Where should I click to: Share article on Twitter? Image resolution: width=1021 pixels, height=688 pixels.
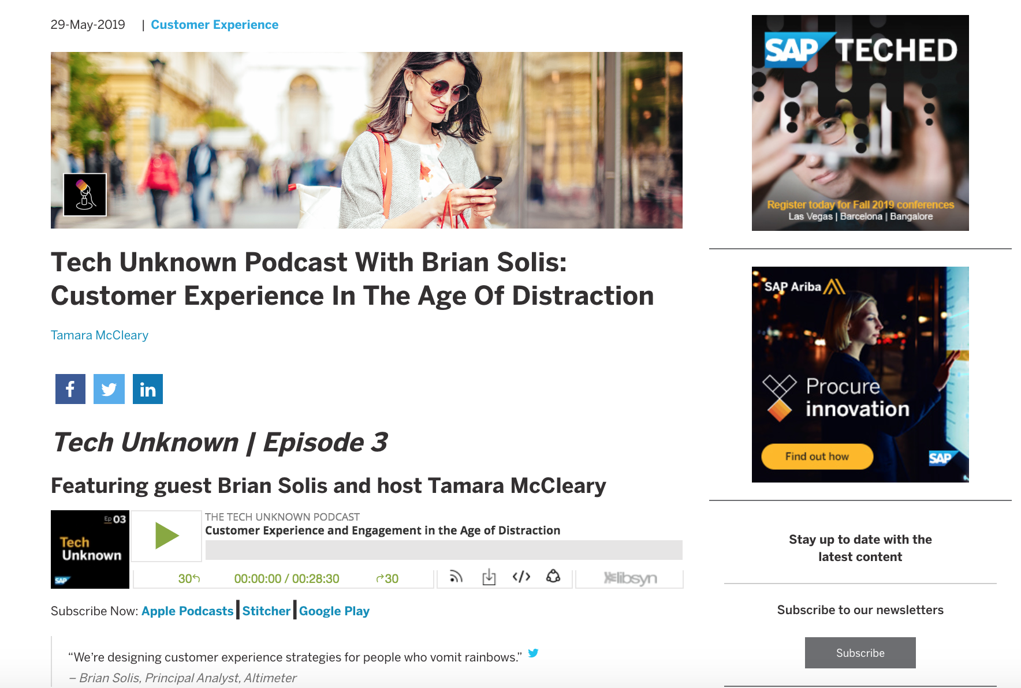point(109,389)
